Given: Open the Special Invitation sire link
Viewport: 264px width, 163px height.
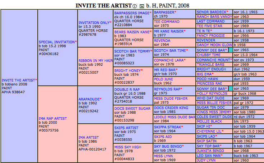Looking at the screenshot, I should pos(57,42).
